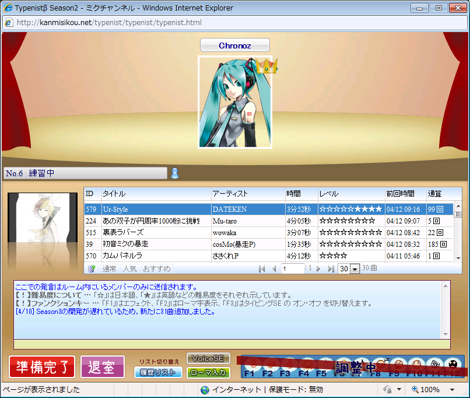Select the 人気 list tab

(130, 268)
